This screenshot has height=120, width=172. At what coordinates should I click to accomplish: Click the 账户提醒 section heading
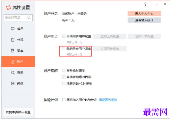pyautogui.click(x=51, y=71)
